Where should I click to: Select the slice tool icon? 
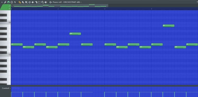36,2
